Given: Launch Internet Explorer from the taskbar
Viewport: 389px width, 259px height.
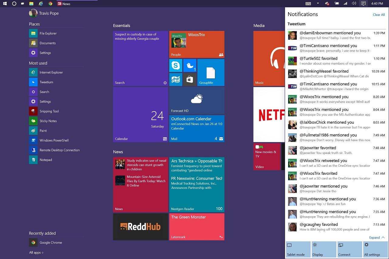Looking at the screenshot, I should pos(41,4).
